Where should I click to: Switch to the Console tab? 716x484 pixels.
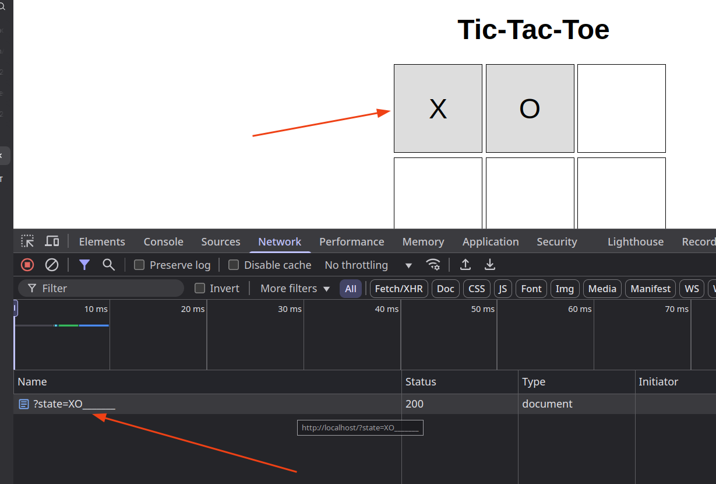163,241
